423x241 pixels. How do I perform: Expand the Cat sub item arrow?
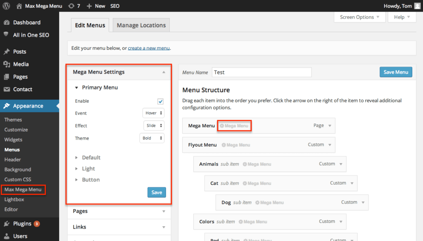pos(352,183)
